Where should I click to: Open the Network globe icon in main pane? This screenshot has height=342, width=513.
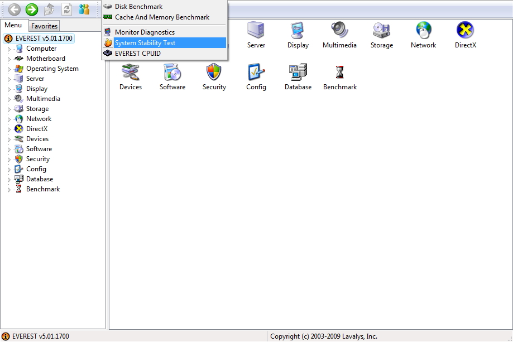click(423, 30)
